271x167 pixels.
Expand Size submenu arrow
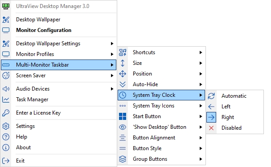(x=201, y=63)
